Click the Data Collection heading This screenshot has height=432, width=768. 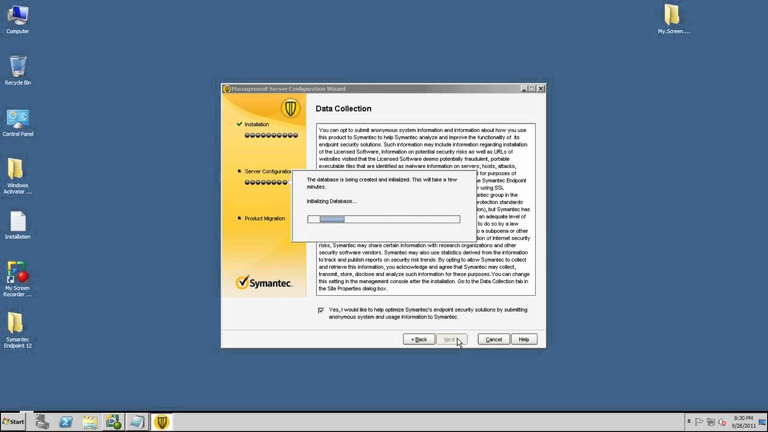(343, 109)
